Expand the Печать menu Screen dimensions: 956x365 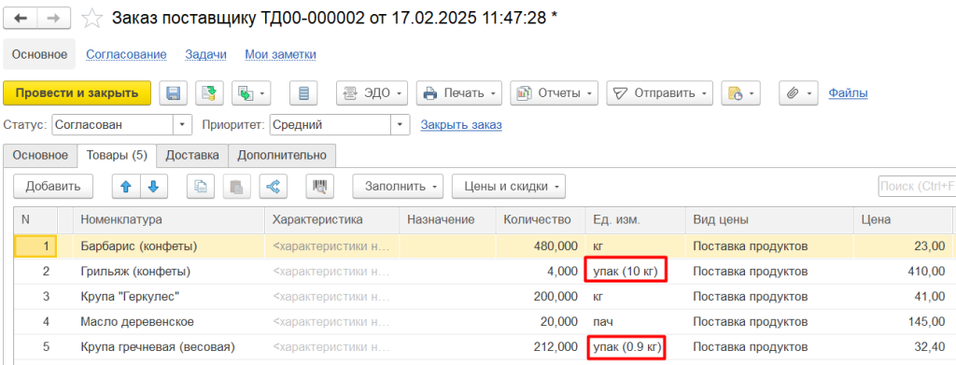(459, 93)
